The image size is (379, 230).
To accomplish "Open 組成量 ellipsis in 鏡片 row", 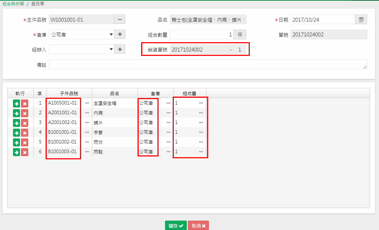I will (201, 123).
